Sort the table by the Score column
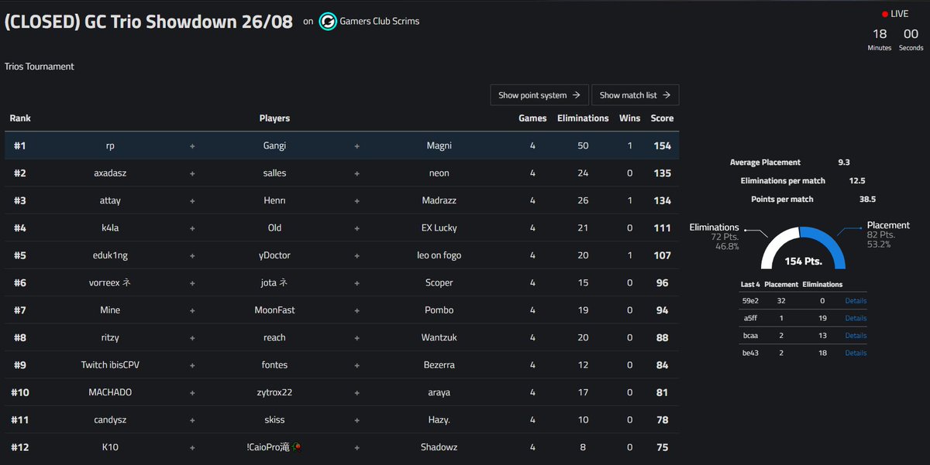The width and height of the screenshot is (930, 465). click(x=662, y=118)
